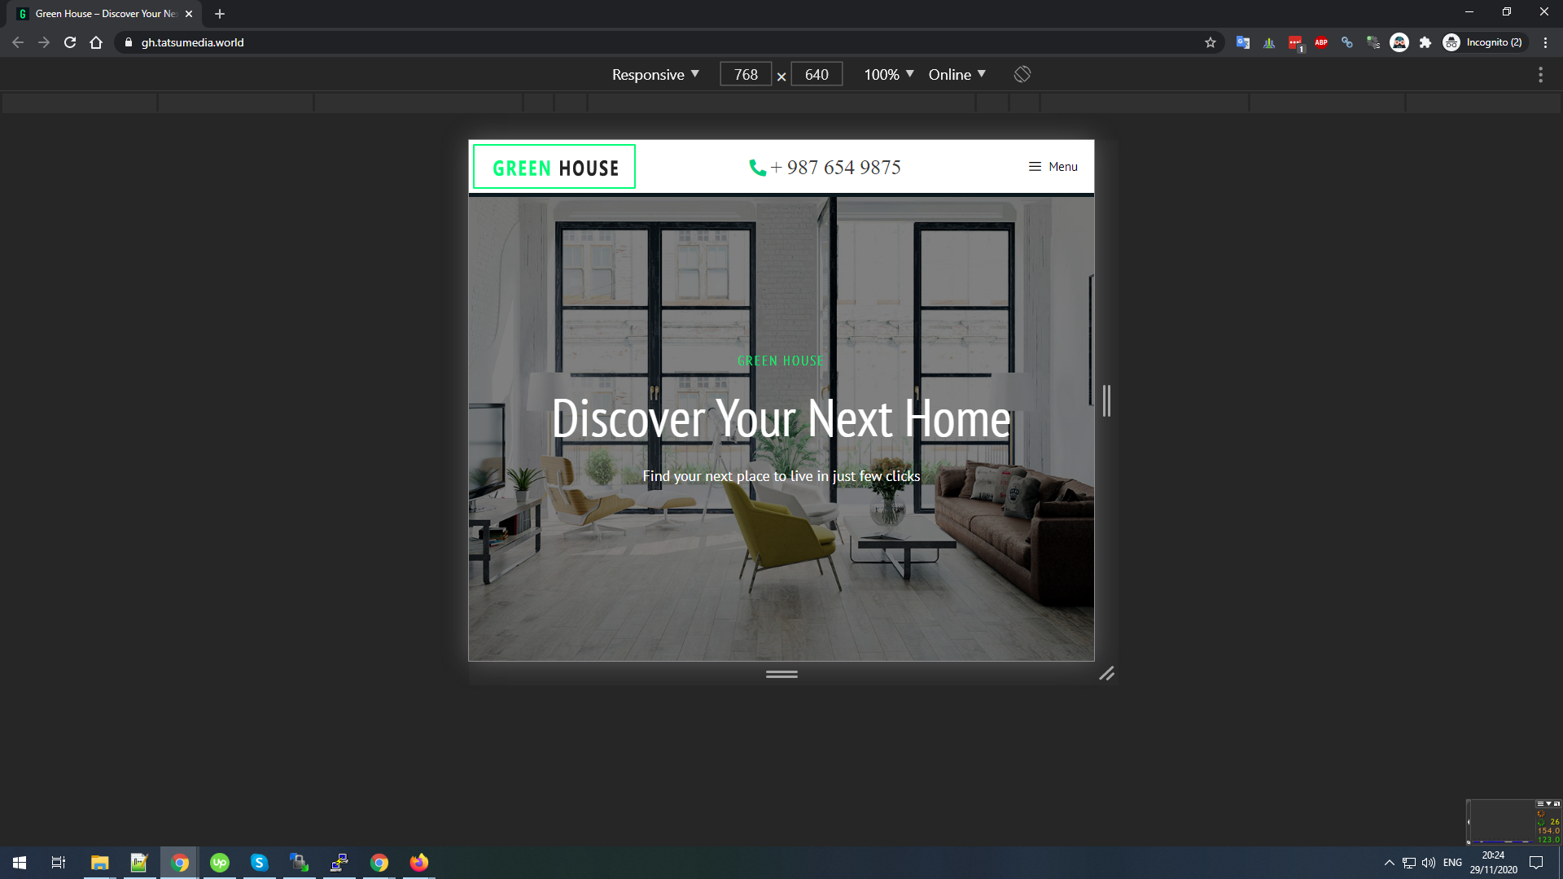Open the Online throttling dropdown
1563x879 pixels.
tap(956, 74)
